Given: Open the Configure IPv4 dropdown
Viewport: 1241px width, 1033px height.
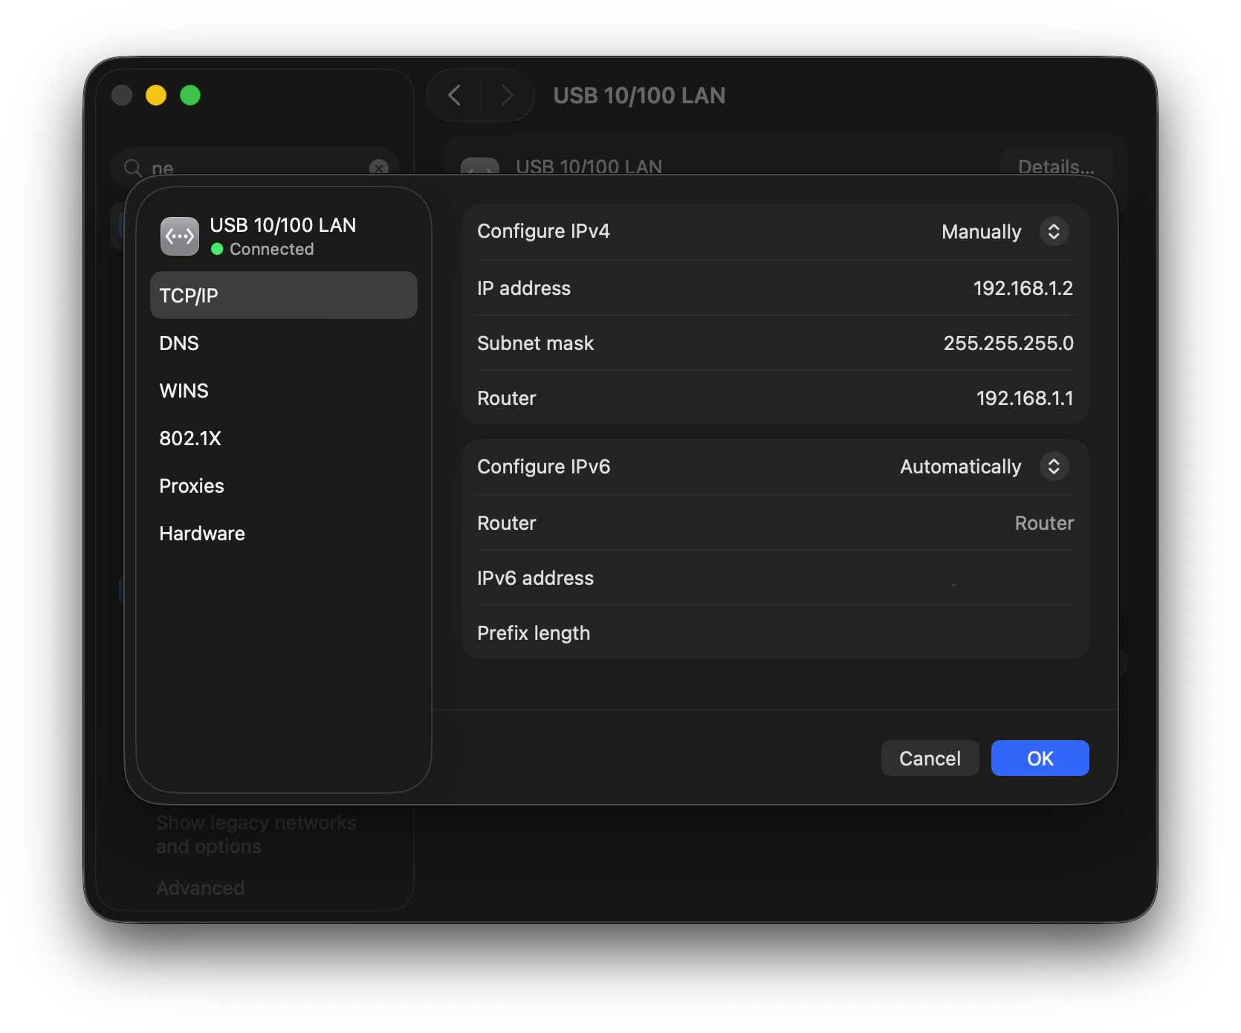Looking at the screenshot, I should pyautogui.click(x=1053, y=231).
